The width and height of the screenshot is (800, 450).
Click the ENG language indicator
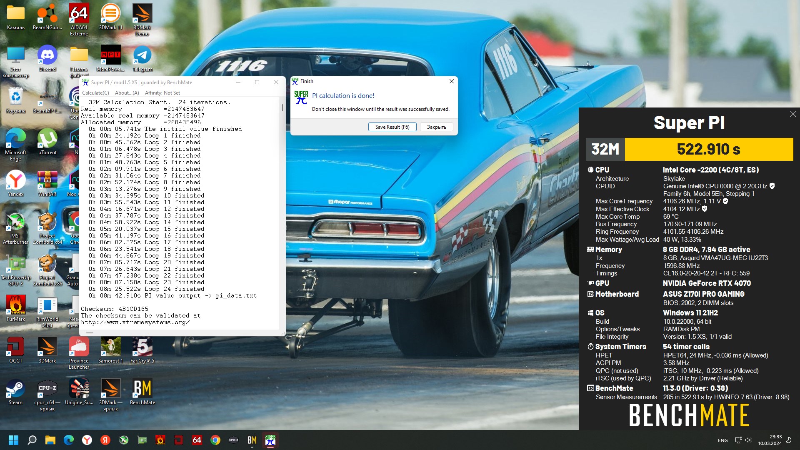[x=723, y=440]
